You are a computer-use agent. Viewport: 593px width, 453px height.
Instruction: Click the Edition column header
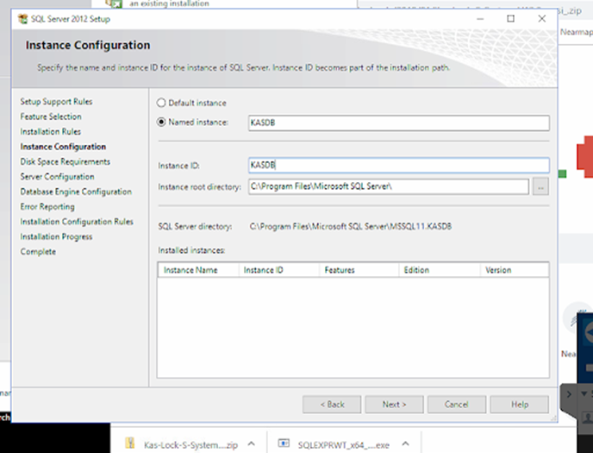tap(440, 270)
